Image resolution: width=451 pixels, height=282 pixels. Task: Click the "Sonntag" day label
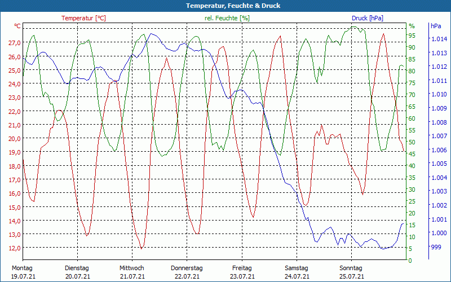tap(351, 268)
